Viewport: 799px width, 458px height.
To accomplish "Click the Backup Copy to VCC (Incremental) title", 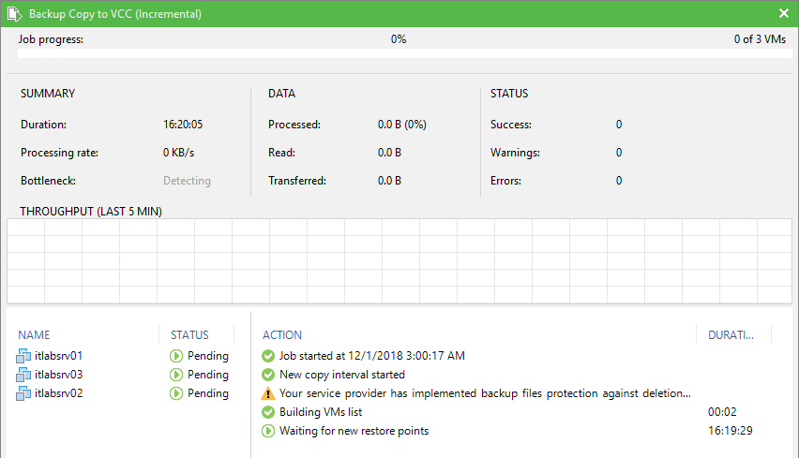I will [x=115, y=14].
